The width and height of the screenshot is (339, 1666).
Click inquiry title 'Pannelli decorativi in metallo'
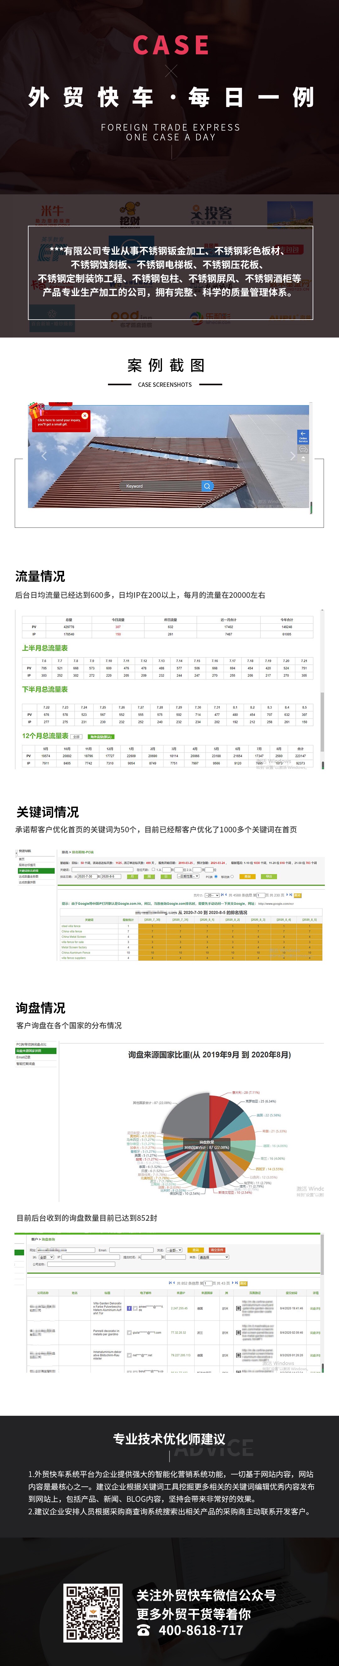coord(107,1332)
